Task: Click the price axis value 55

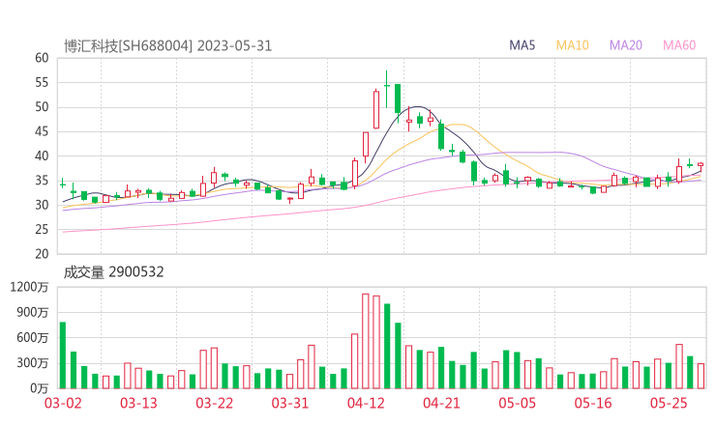Action: (x=42, y=82)
